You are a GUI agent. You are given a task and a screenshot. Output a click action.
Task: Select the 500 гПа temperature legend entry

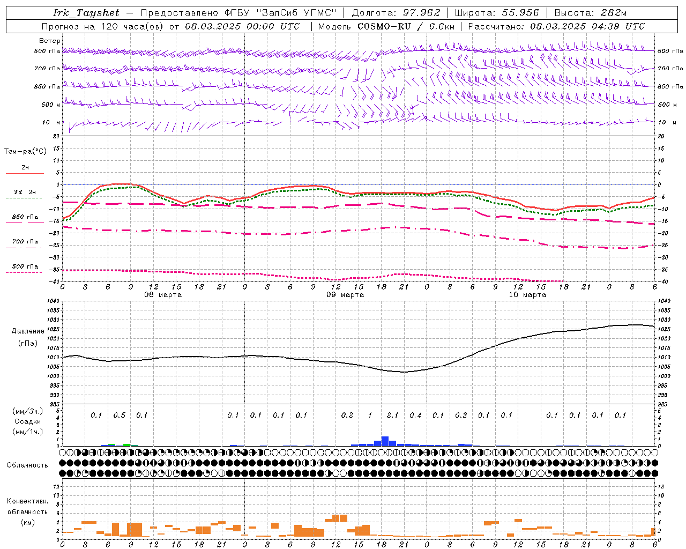[25, 266]
